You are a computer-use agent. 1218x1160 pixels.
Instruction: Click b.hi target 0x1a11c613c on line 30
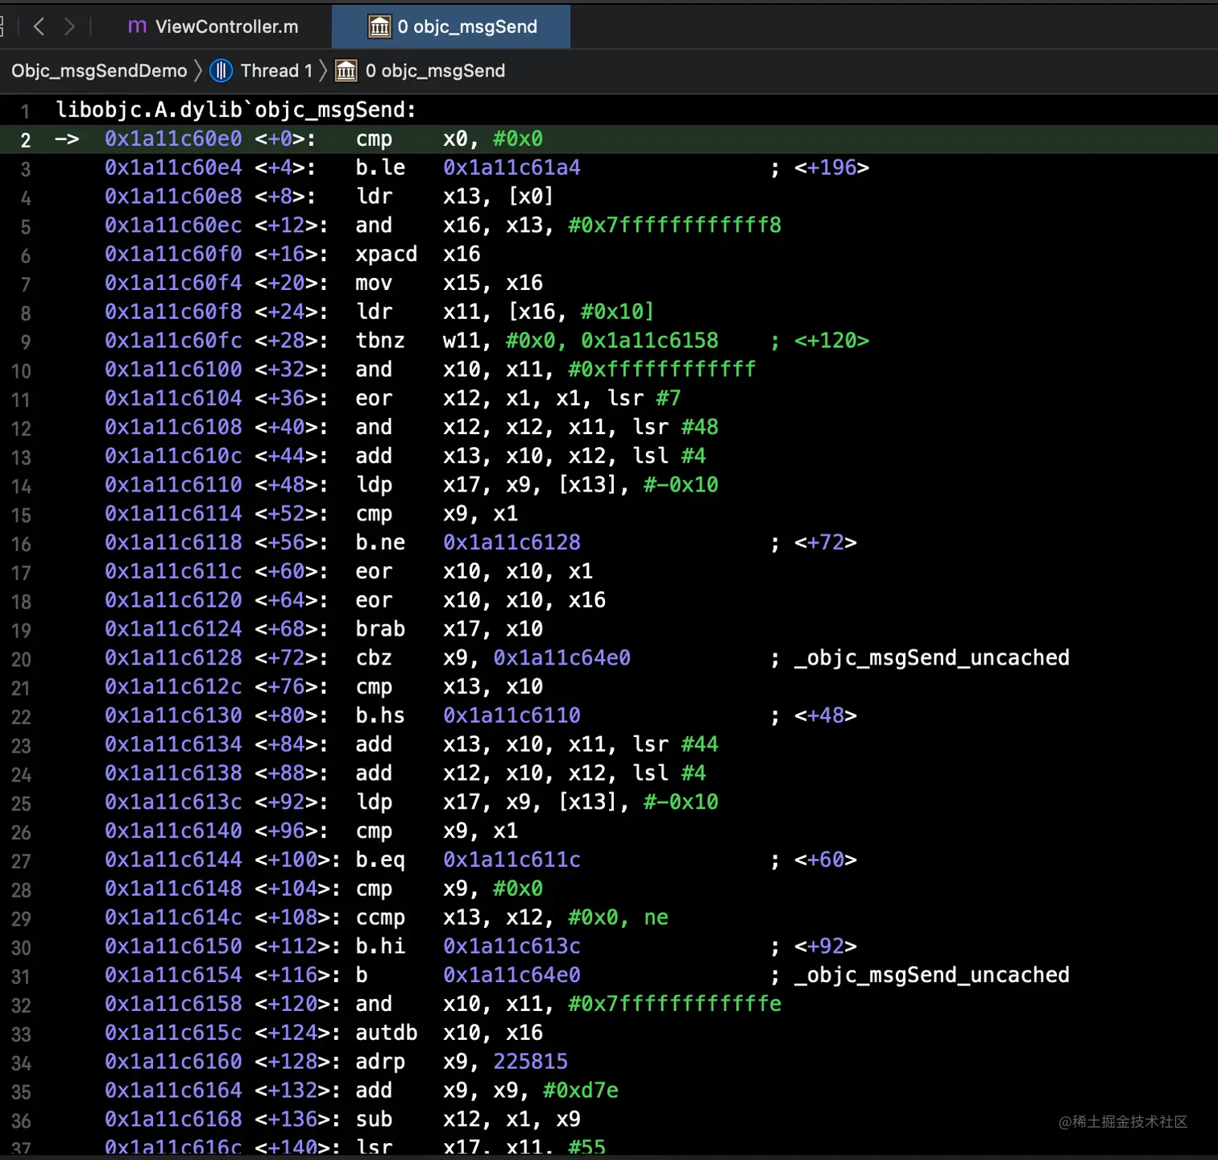[x=512, y=947]
